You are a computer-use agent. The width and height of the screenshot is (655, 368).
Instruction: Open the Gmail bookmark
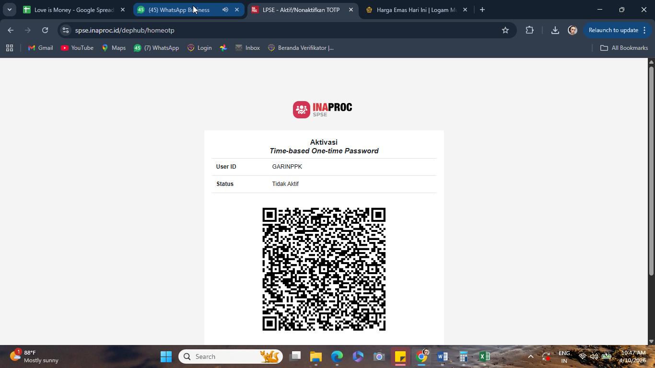pos(41,48)
